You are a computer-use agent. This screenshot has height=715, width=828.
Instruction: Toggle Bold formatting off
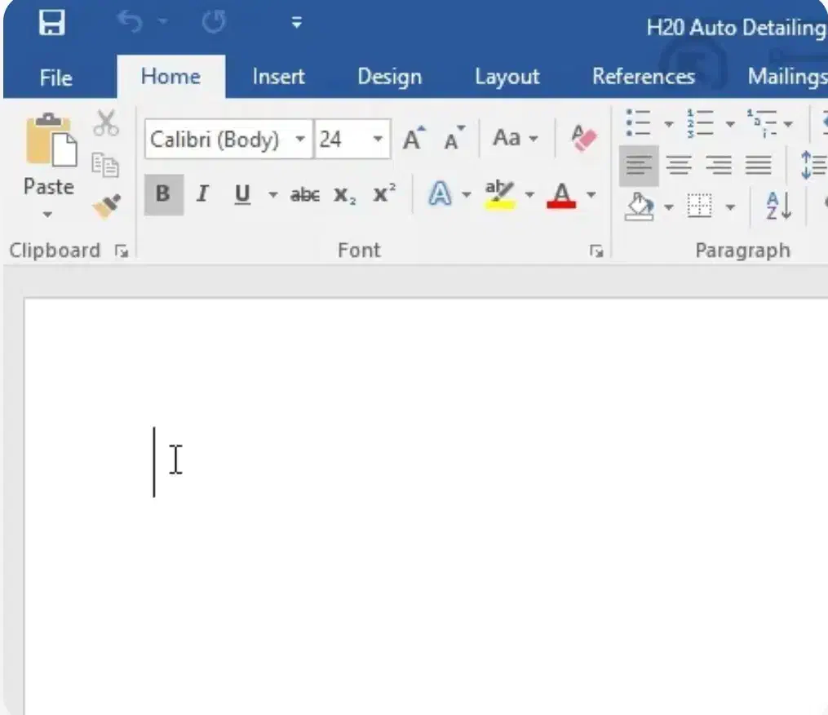163,194
